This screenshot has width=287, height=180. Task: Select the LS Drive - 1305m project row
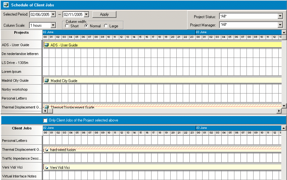tap(21, 63)
